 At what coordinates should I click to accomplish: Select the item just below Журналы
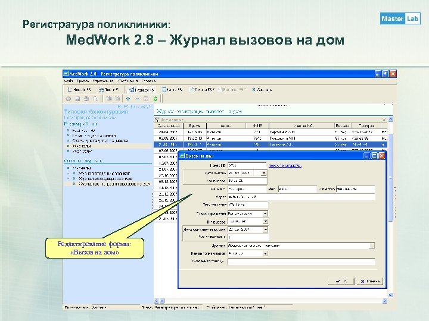(82, 151)
